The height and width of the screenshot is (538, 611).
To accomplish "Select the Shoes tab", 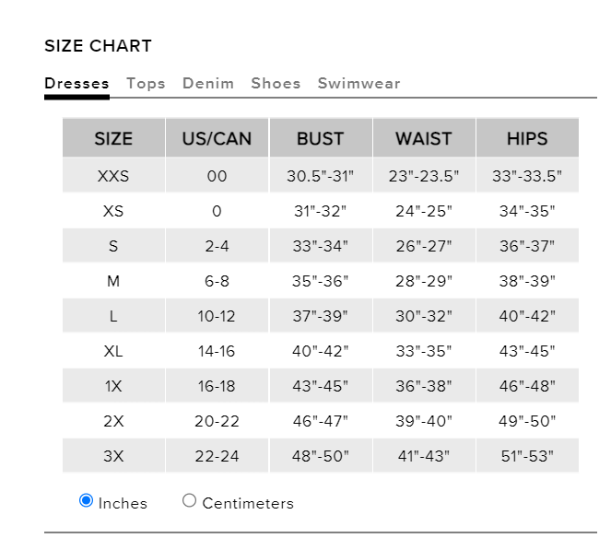I will (276, 83).
